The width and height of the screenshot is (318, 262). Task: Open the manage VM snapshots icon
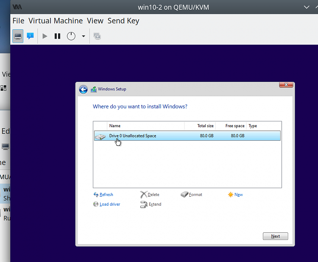[97, 36]
